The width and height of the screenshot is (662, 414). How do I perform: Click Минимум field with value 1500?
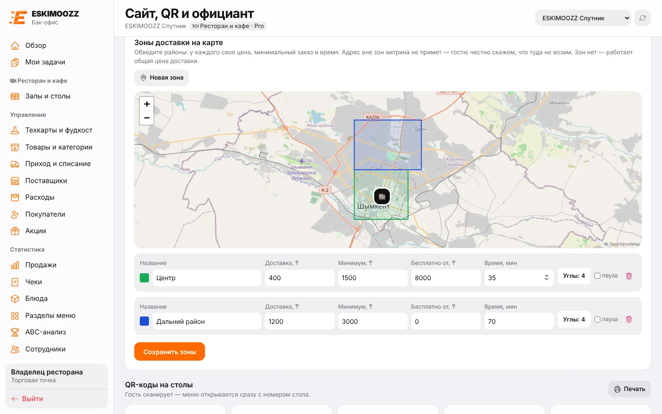pyautogui.click(x=373, y=278)
